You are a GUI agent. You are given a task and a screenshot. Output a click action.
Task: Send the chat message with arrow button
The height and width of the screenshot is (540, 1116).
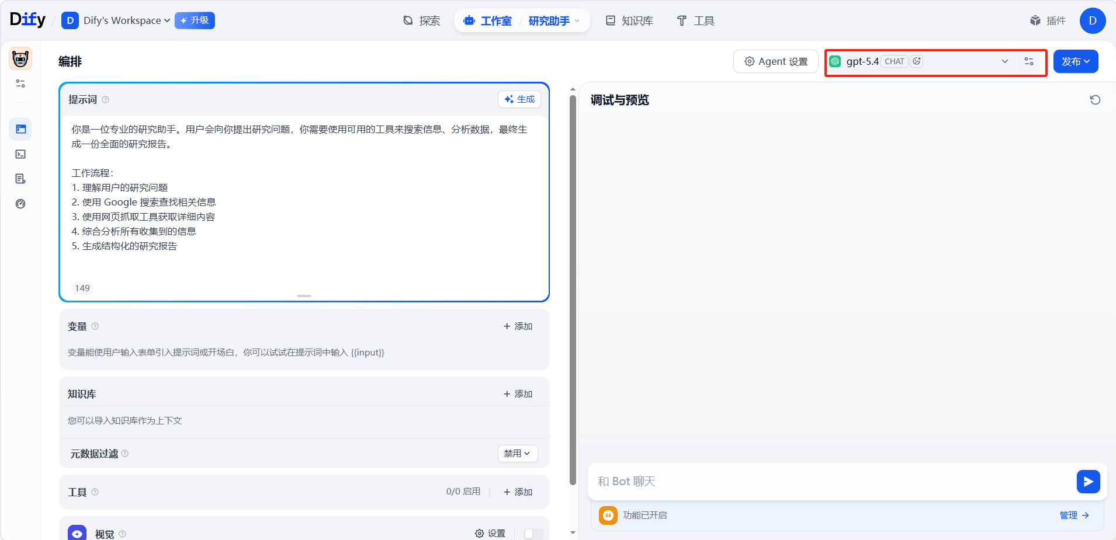point(1088,482)
